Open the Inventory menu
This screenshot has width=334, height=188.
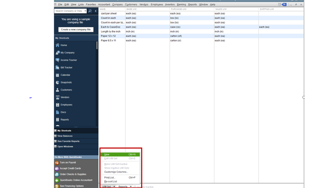[170, 4]
